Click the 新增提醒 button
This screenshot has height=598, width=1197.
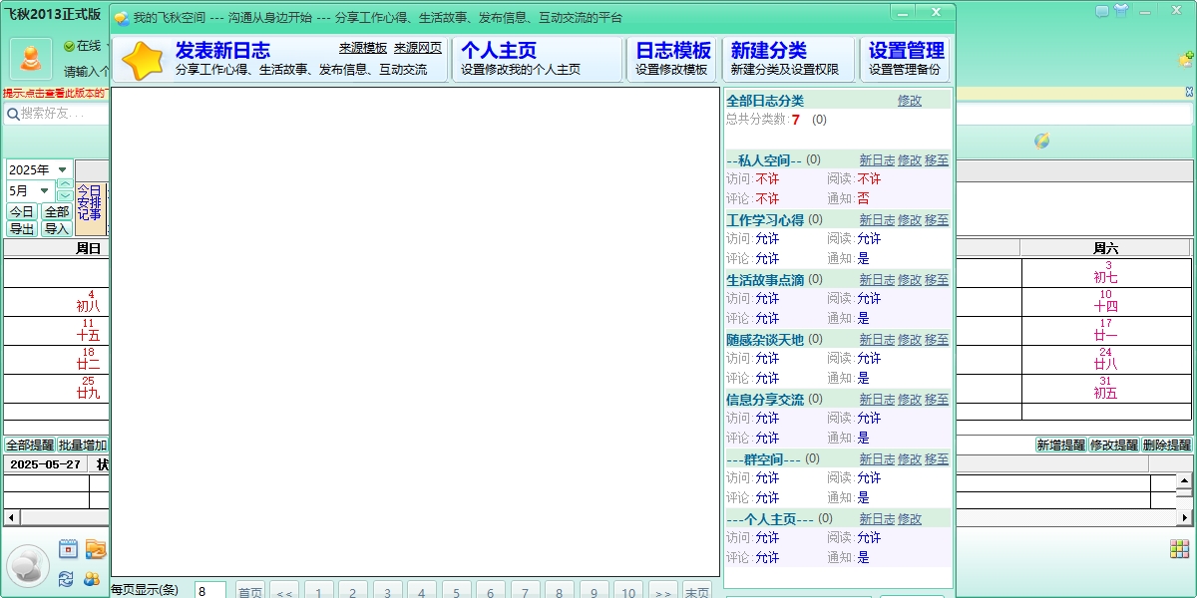tap(1060, 445)
